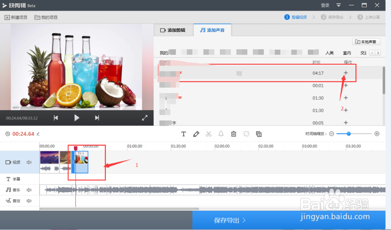Switch to the Add Clip (添加剪辑) tab
This screenshot has width=391, height=230.
pos(173,30)
